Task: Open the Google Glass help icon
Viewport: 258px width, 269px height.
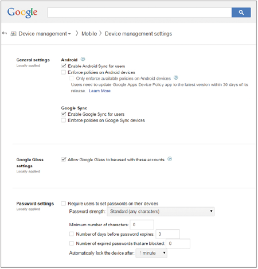Action: coord(170,159)
